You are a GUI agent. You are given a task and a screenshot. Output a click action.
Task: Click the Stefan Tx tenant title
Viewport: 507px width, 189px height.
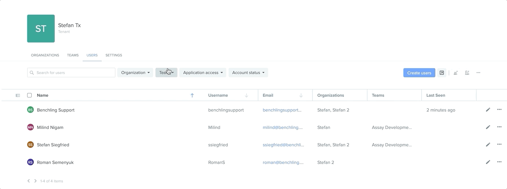pyautogui.click(x=69, y=25)
